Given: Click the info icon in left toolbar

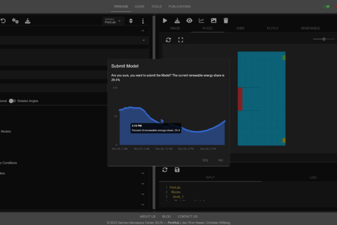Looking at the screenshot, I should click(143, 21).
